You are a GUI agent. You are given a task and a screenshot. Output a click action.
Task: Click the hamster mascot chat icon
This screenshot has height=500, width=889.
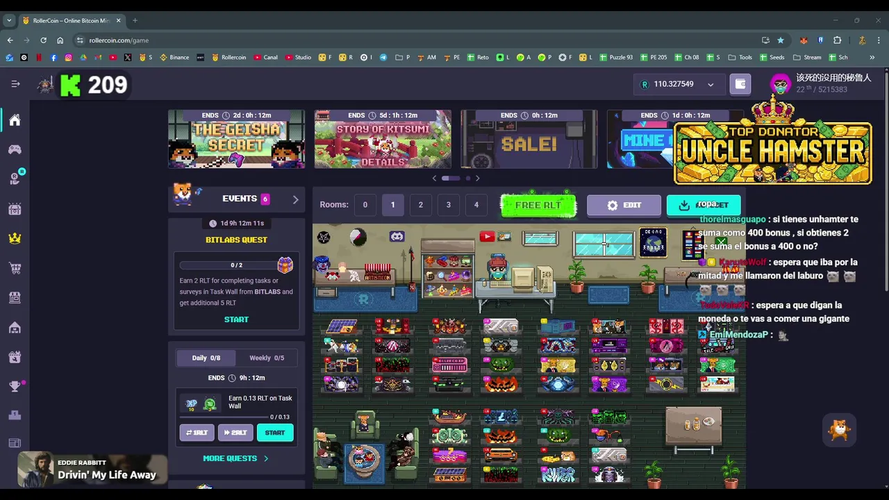pos(840,430)
